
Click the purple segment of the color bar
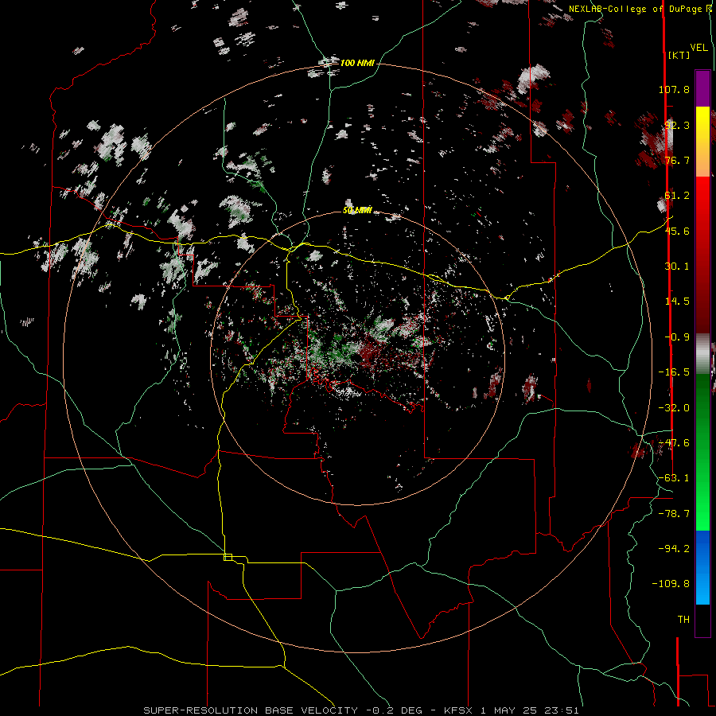(x=702, y=88)
